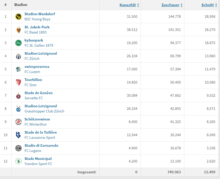Select capacity value 4.200
220x179 pixels.
pyautogui.click(x=133, y=161)
